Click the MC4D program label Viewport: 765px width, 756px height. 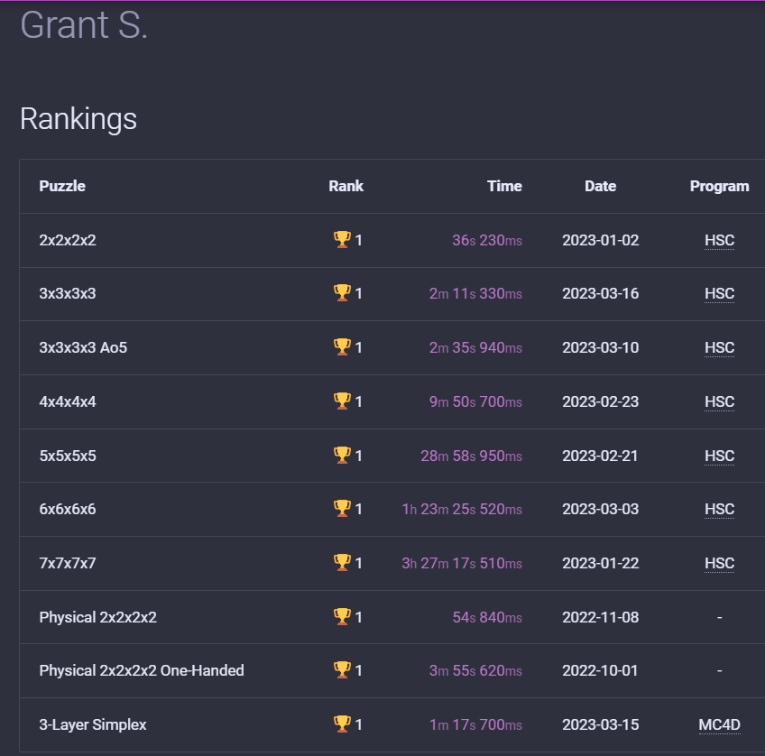(719, 724)
